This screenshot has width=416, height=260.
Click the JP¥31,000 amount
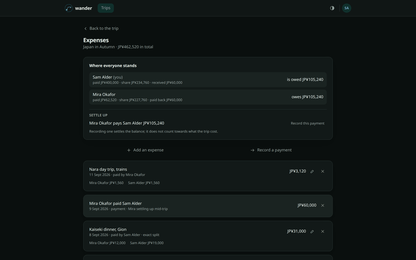click(x=296, y=231)
